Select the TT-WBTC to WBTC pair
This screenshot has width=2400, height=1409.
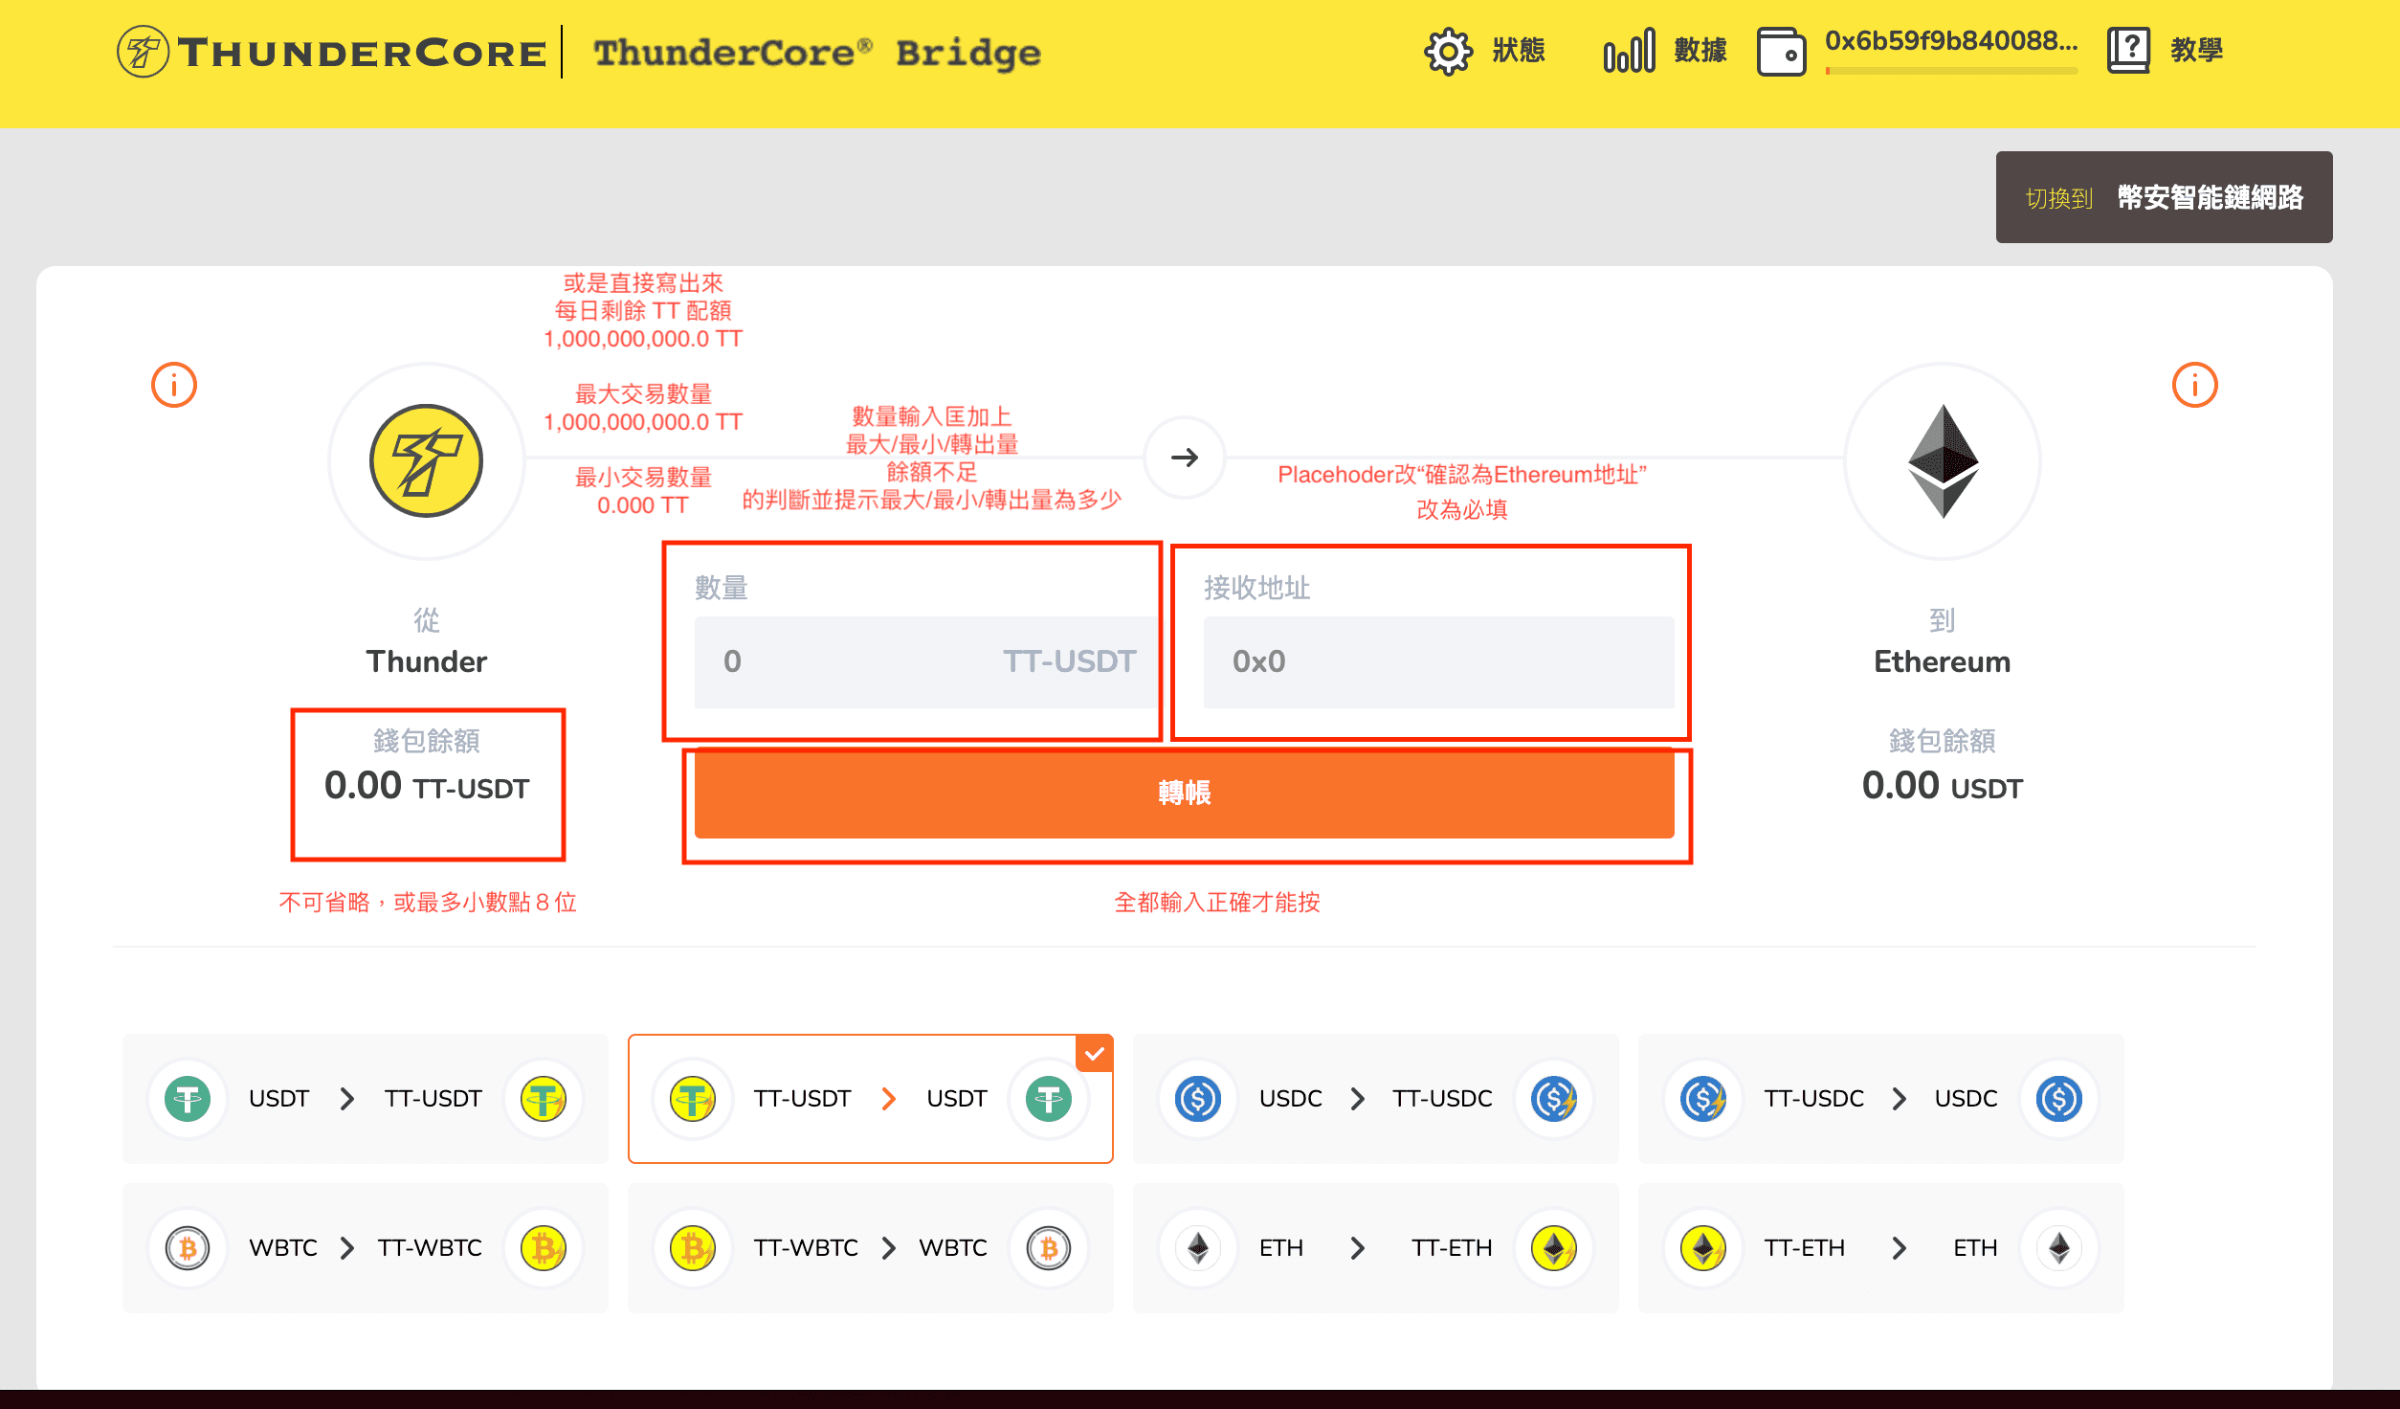pos(871,1247)
